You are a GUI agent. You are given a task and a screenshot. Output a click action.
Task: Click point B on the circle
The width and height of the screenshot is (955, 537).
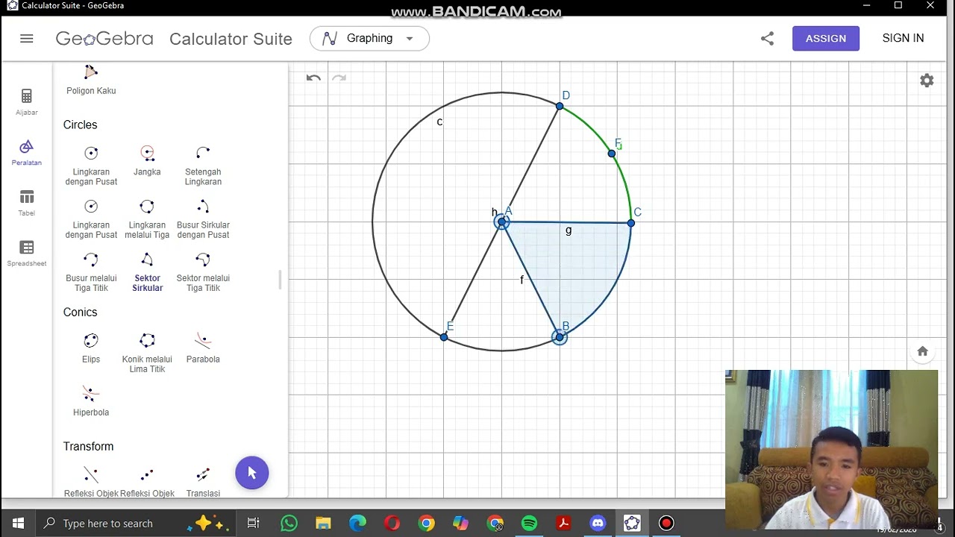[x=560, y=337]
